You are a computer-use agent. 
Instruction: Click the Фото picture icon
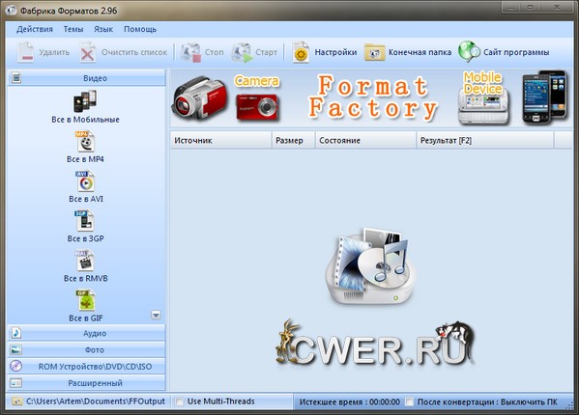coord(15,349)
